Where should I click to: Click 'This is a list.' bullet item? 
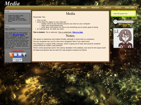point(42,20)
